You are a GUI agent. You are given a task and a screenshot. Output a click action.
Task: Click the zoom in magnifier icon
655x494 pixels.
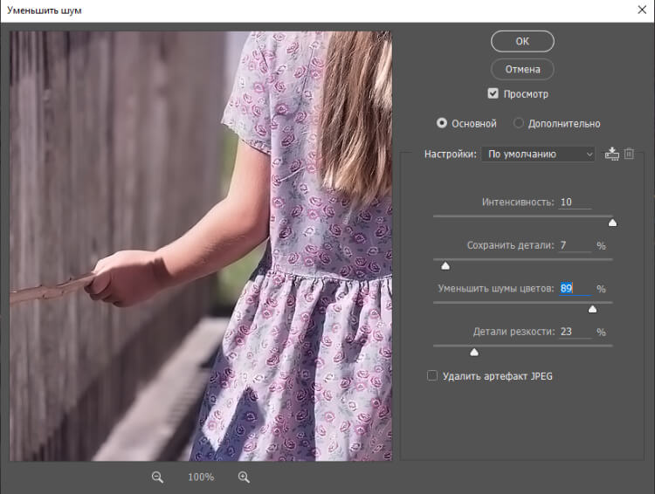coord(244,477)
